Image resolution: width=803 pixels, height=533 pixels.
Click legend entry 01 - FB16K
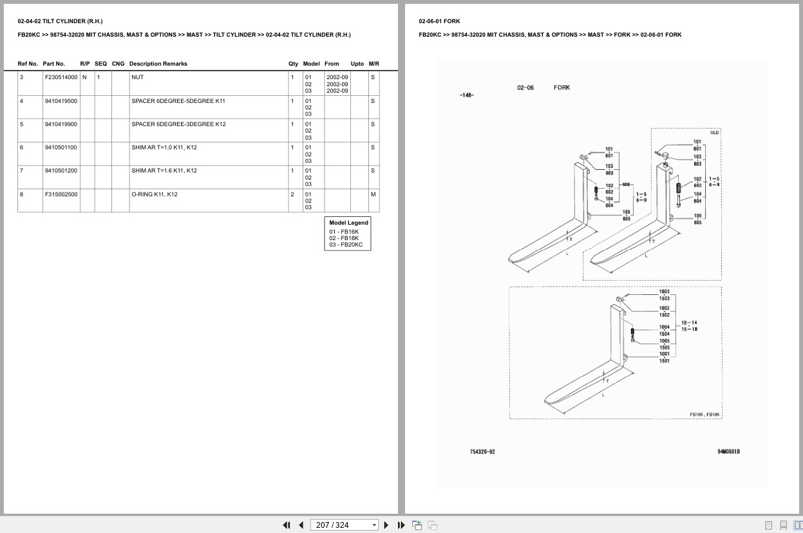[x=344, y=231]
